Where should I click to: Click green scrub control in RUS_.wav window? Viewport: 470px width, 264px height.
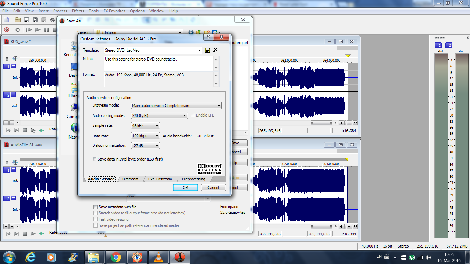tap(41, 130)
